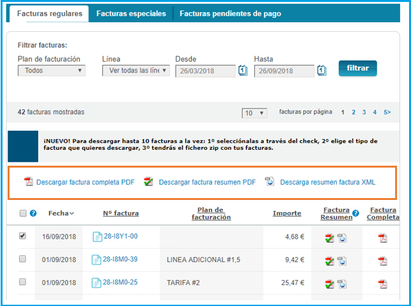Download summary XML for invoice 28-I8M0-25
The height and width of the screenshot is (306, 411).
[342, 284]
